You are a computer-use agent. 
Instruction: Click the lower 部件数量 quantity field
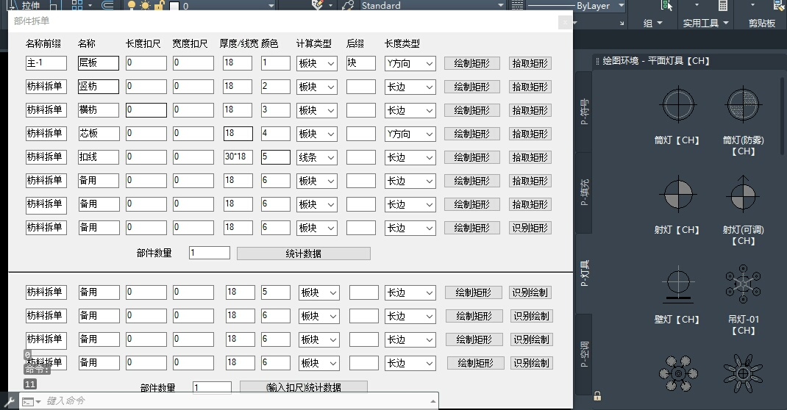[x=213, y=387]
